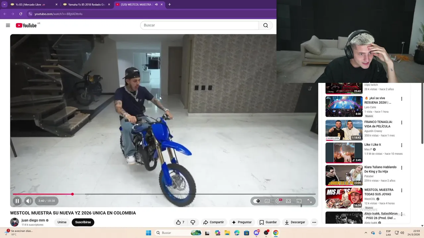Image resolution: width=424 pixels, height=238 pixels.
Task: Download the video via Descargar
Action: coord(295,222)
